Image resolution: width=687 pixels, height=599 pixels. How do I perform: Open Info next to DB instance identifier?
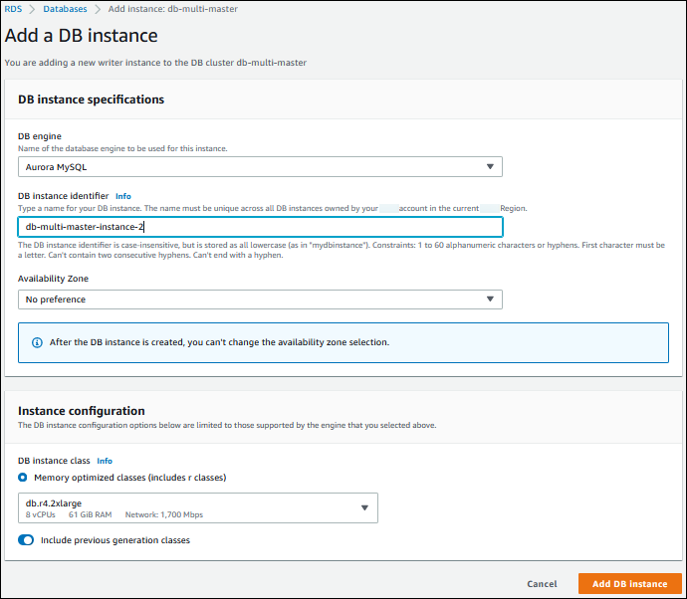pos(122,196)
